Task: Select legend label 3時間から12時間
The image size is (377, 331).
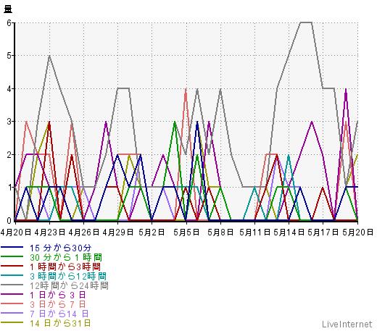Action: point(68,276)
